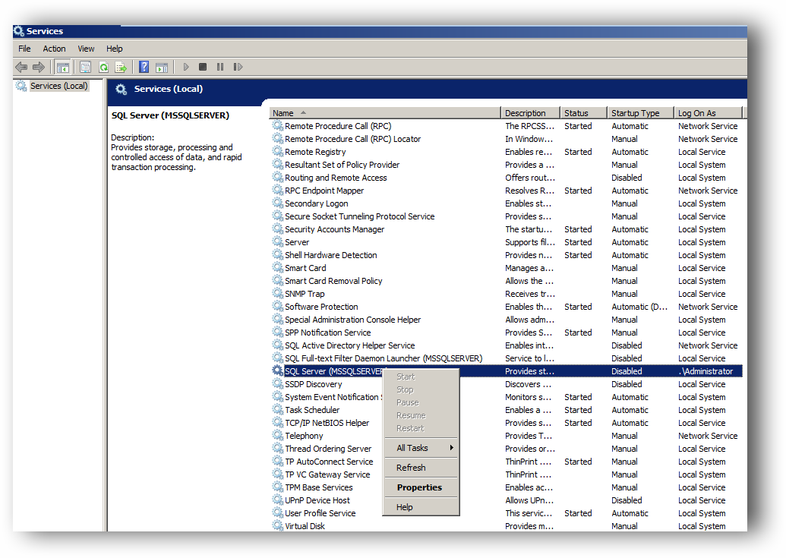The image size is (786, 558).
Task: Click the gear icon beside Routing and Remote Access
Action: click(278, 178)
